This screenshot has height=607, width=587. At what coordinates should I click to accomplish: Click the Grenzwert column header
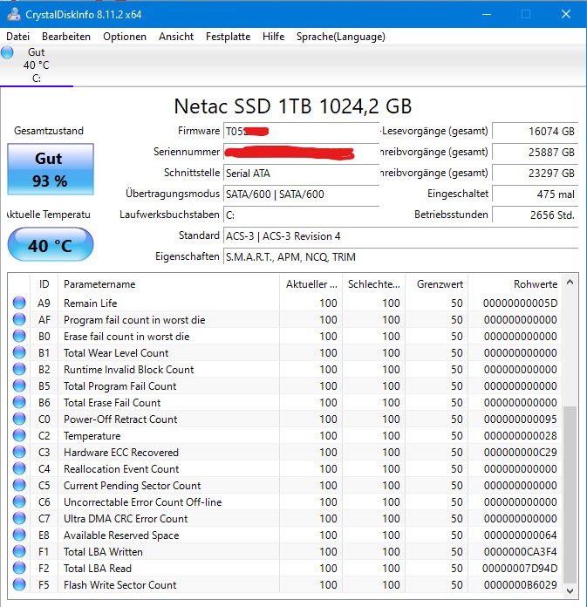click(437, 284)
